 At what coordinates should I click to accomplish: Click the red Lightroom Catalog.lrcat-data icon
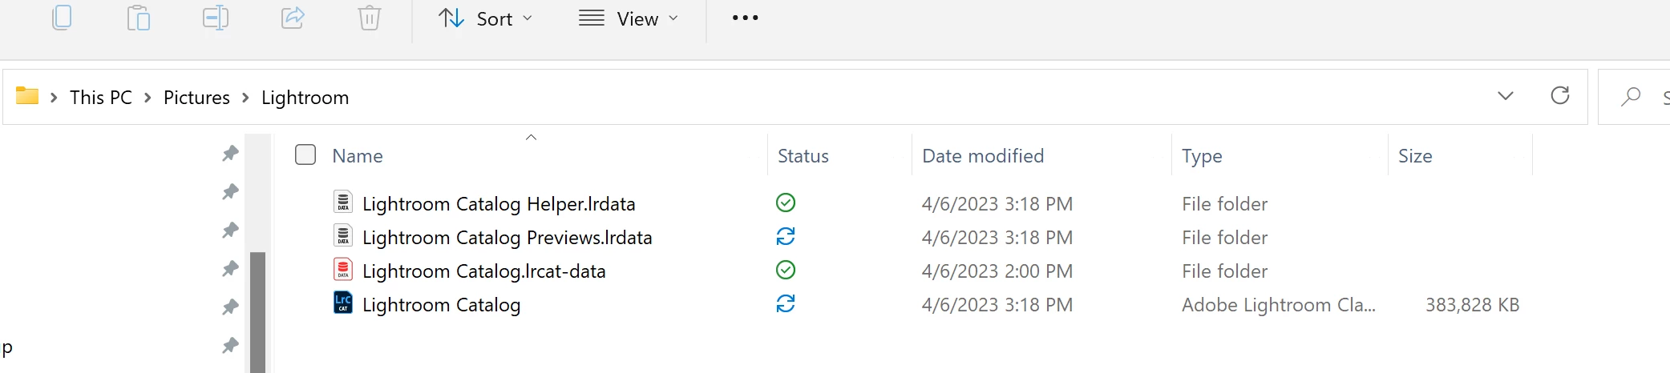click(x=343, y=269)
